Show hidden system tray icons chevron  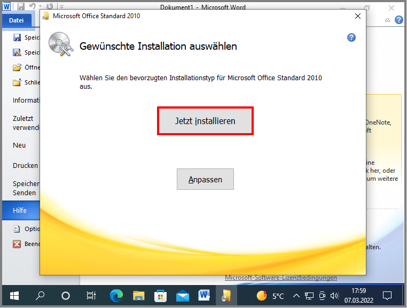point(296,295)
